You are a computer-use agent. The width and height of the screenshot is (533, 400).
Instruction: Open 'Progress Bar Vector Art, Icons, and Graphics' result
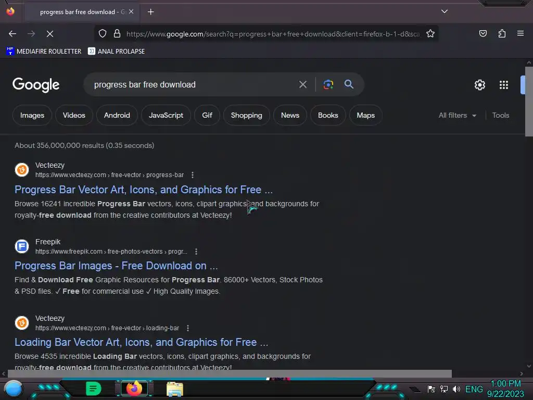click(144, 190)
